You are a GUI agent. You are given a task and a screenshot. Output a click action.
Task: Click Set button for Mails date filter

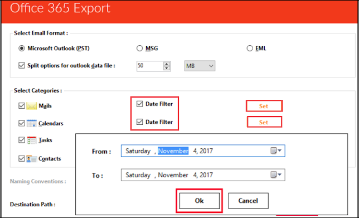[264, 106]
